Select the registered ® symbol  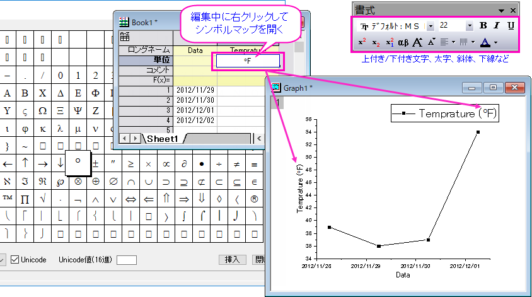click(254, 199)
